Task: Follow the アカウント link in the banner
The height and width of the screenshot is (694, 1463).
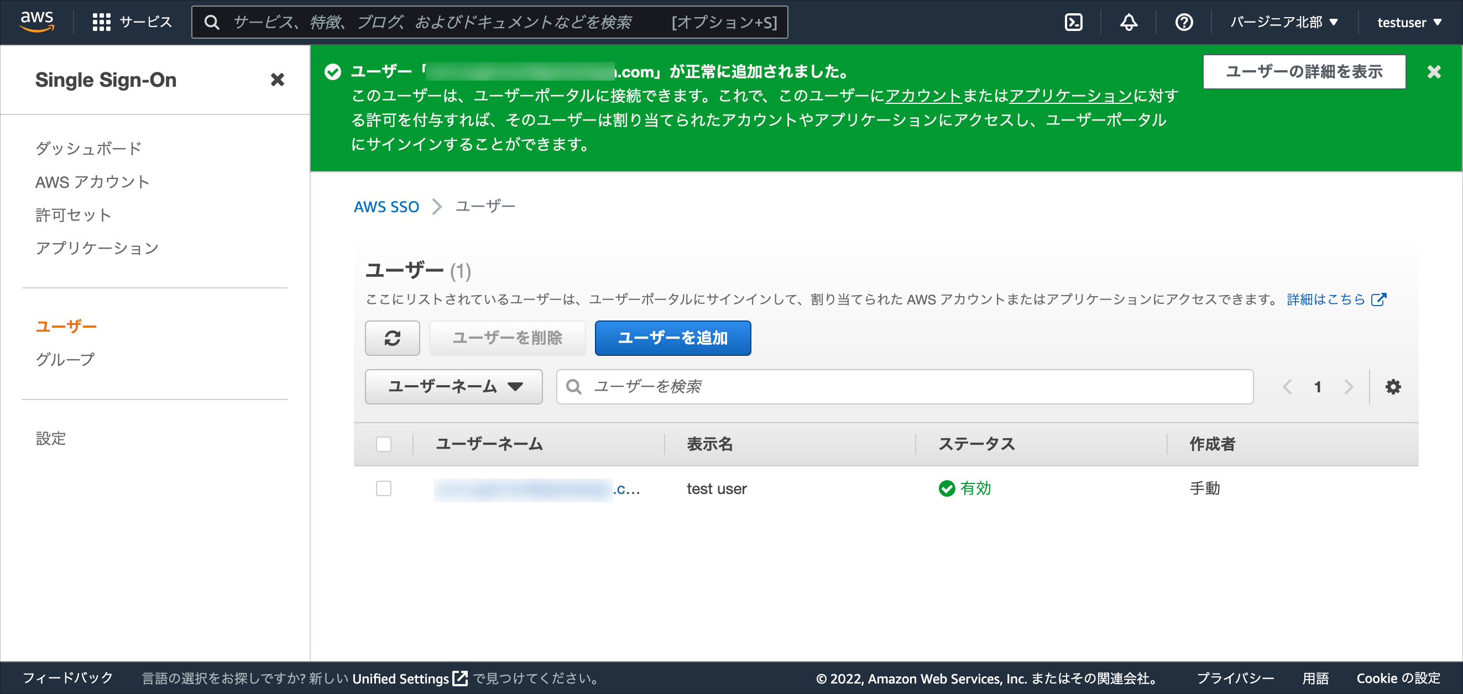Action: pos(923,96)
